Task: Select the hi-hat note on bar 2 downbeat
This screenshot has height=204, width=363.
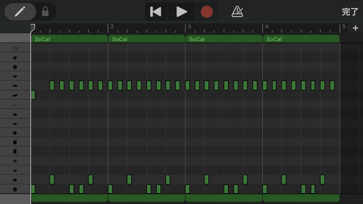Action: 110,85
